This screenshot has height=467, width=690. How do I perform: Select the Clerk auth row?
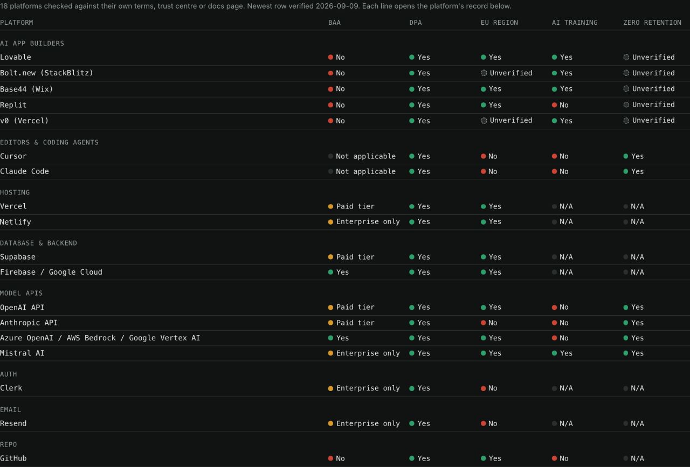point(345,388)
